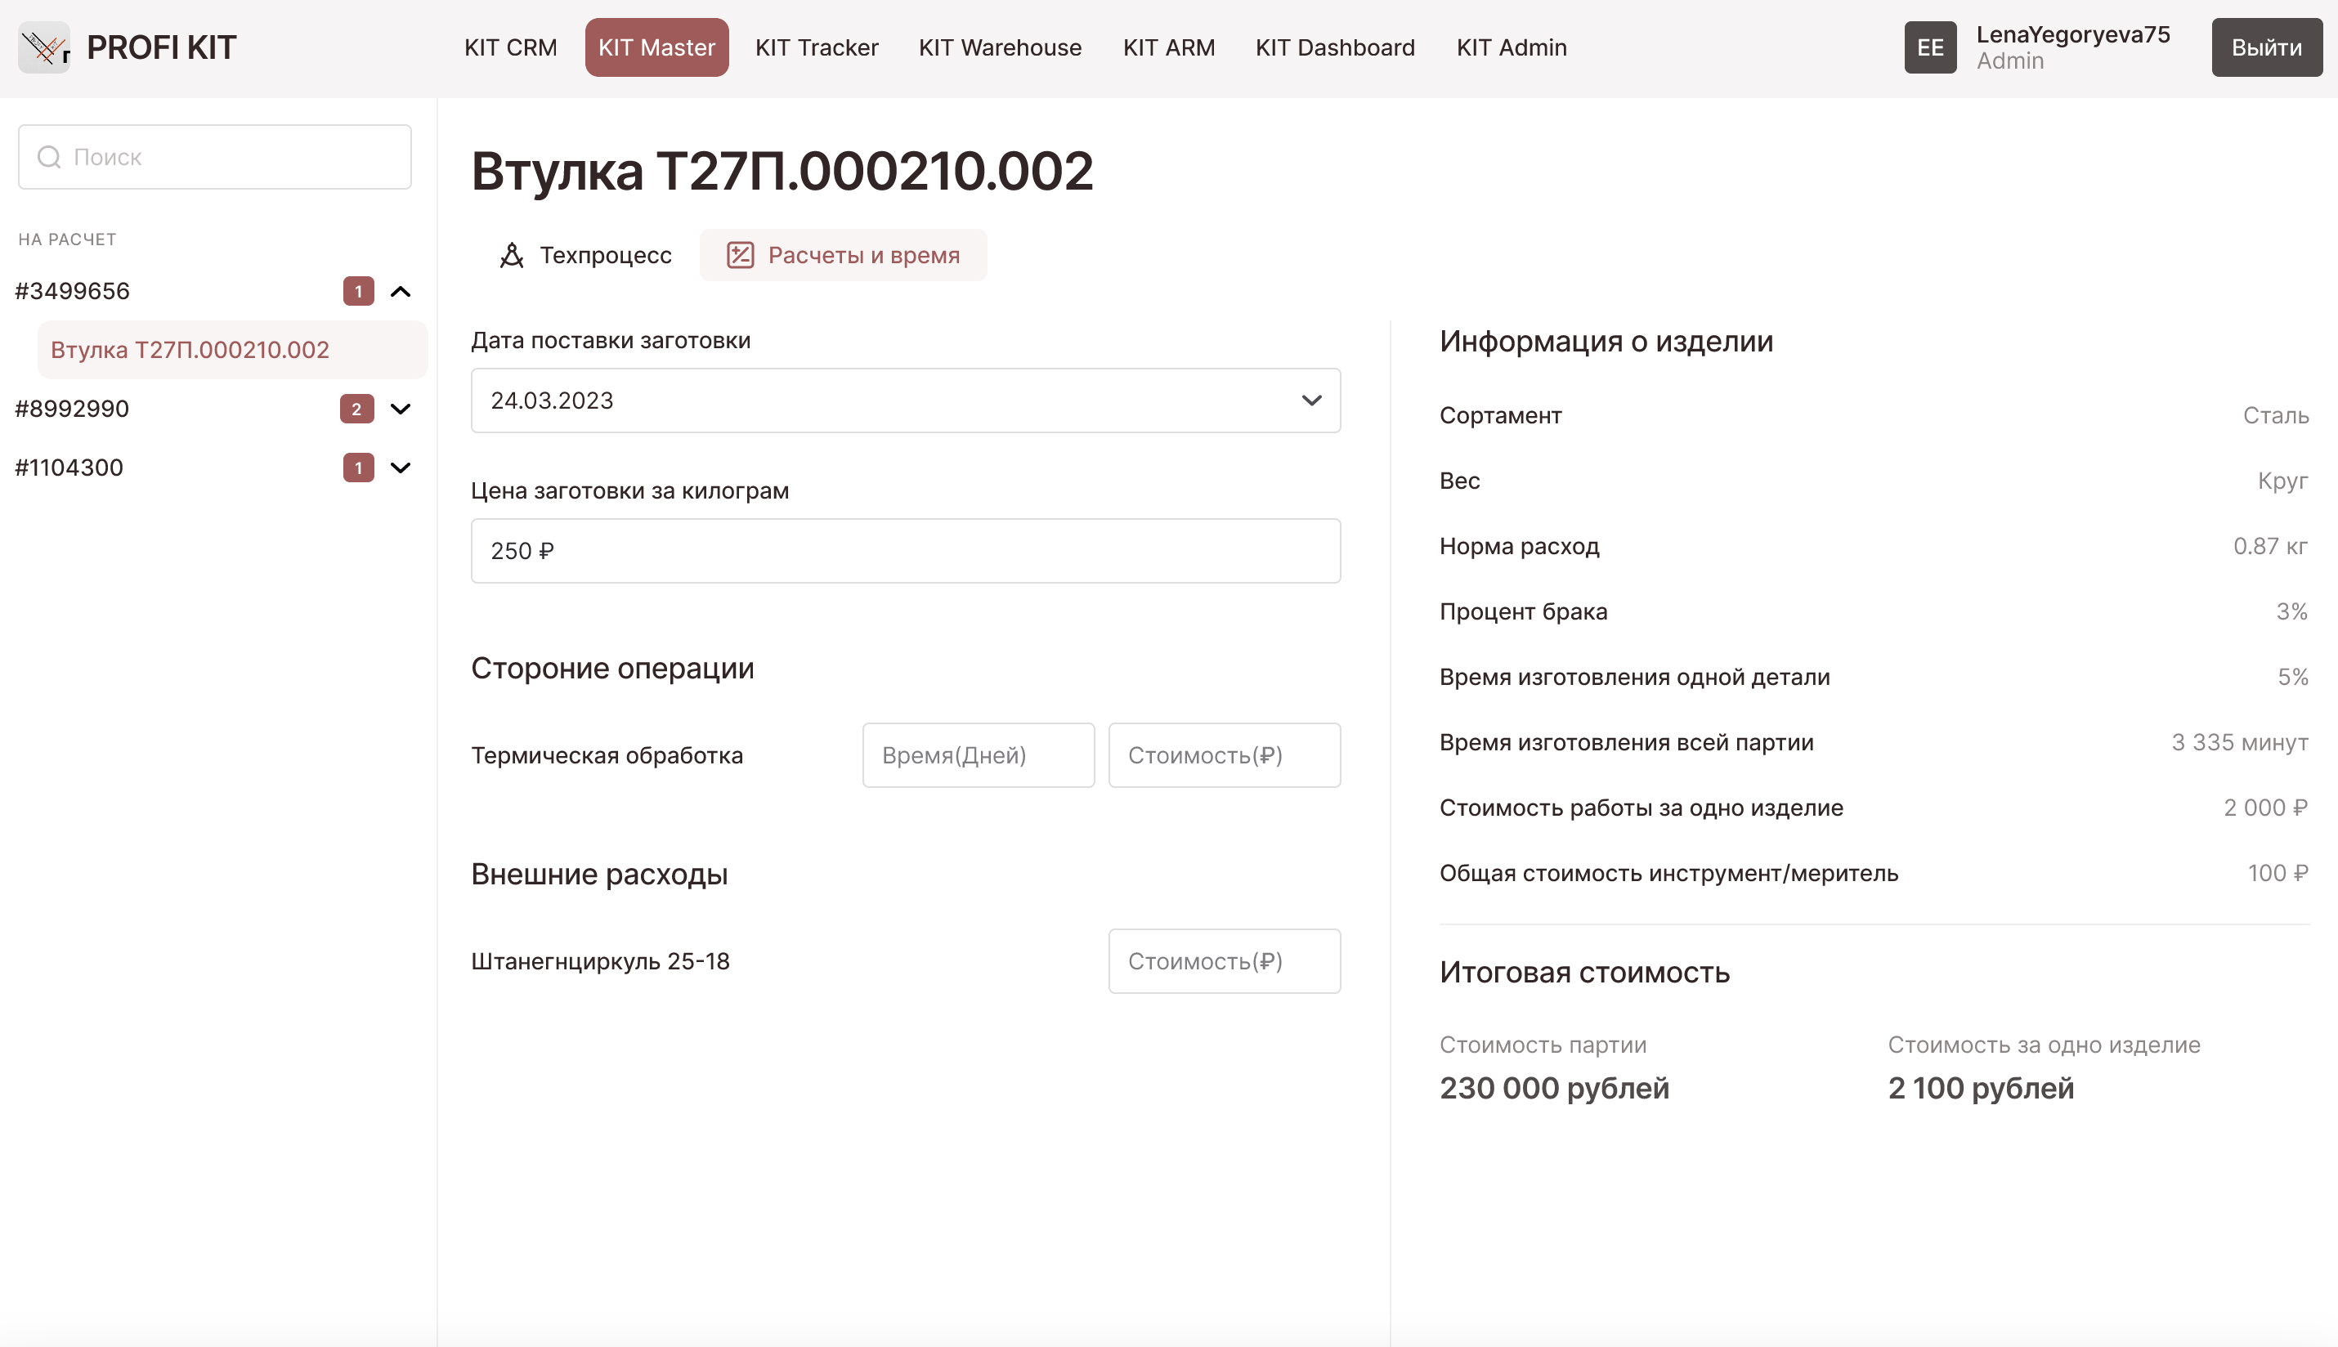Image resolution: width=2338 pixels, height=1347 pixels.
Task: Click the Расчеты и время calculator icon
Action: pos(740,255)
